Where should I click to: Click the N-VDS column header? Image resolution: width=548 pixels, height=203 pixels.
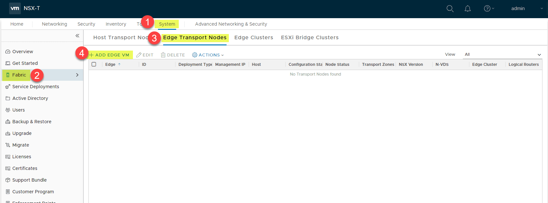pos(442,65)
